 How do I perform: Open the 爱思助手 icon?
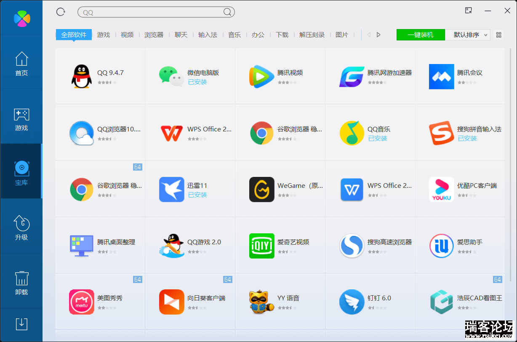point(442,246)
